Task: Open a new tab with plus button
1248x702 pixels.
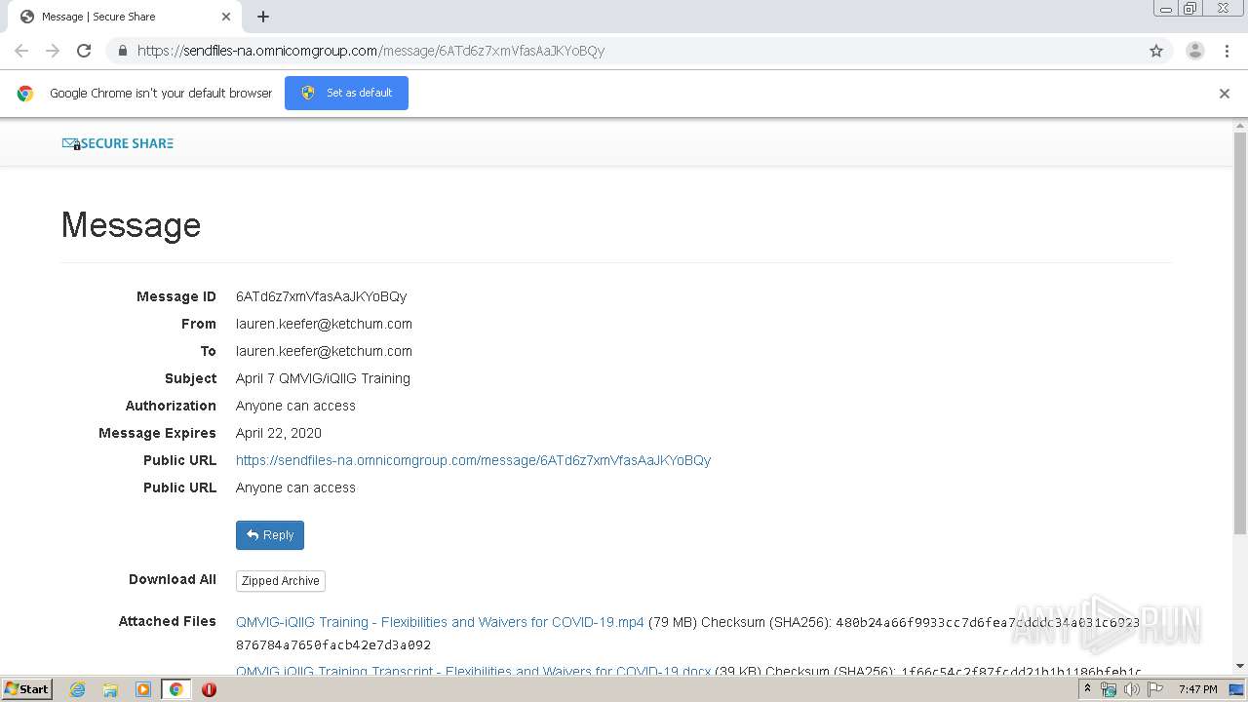Action: click(263, 17)
